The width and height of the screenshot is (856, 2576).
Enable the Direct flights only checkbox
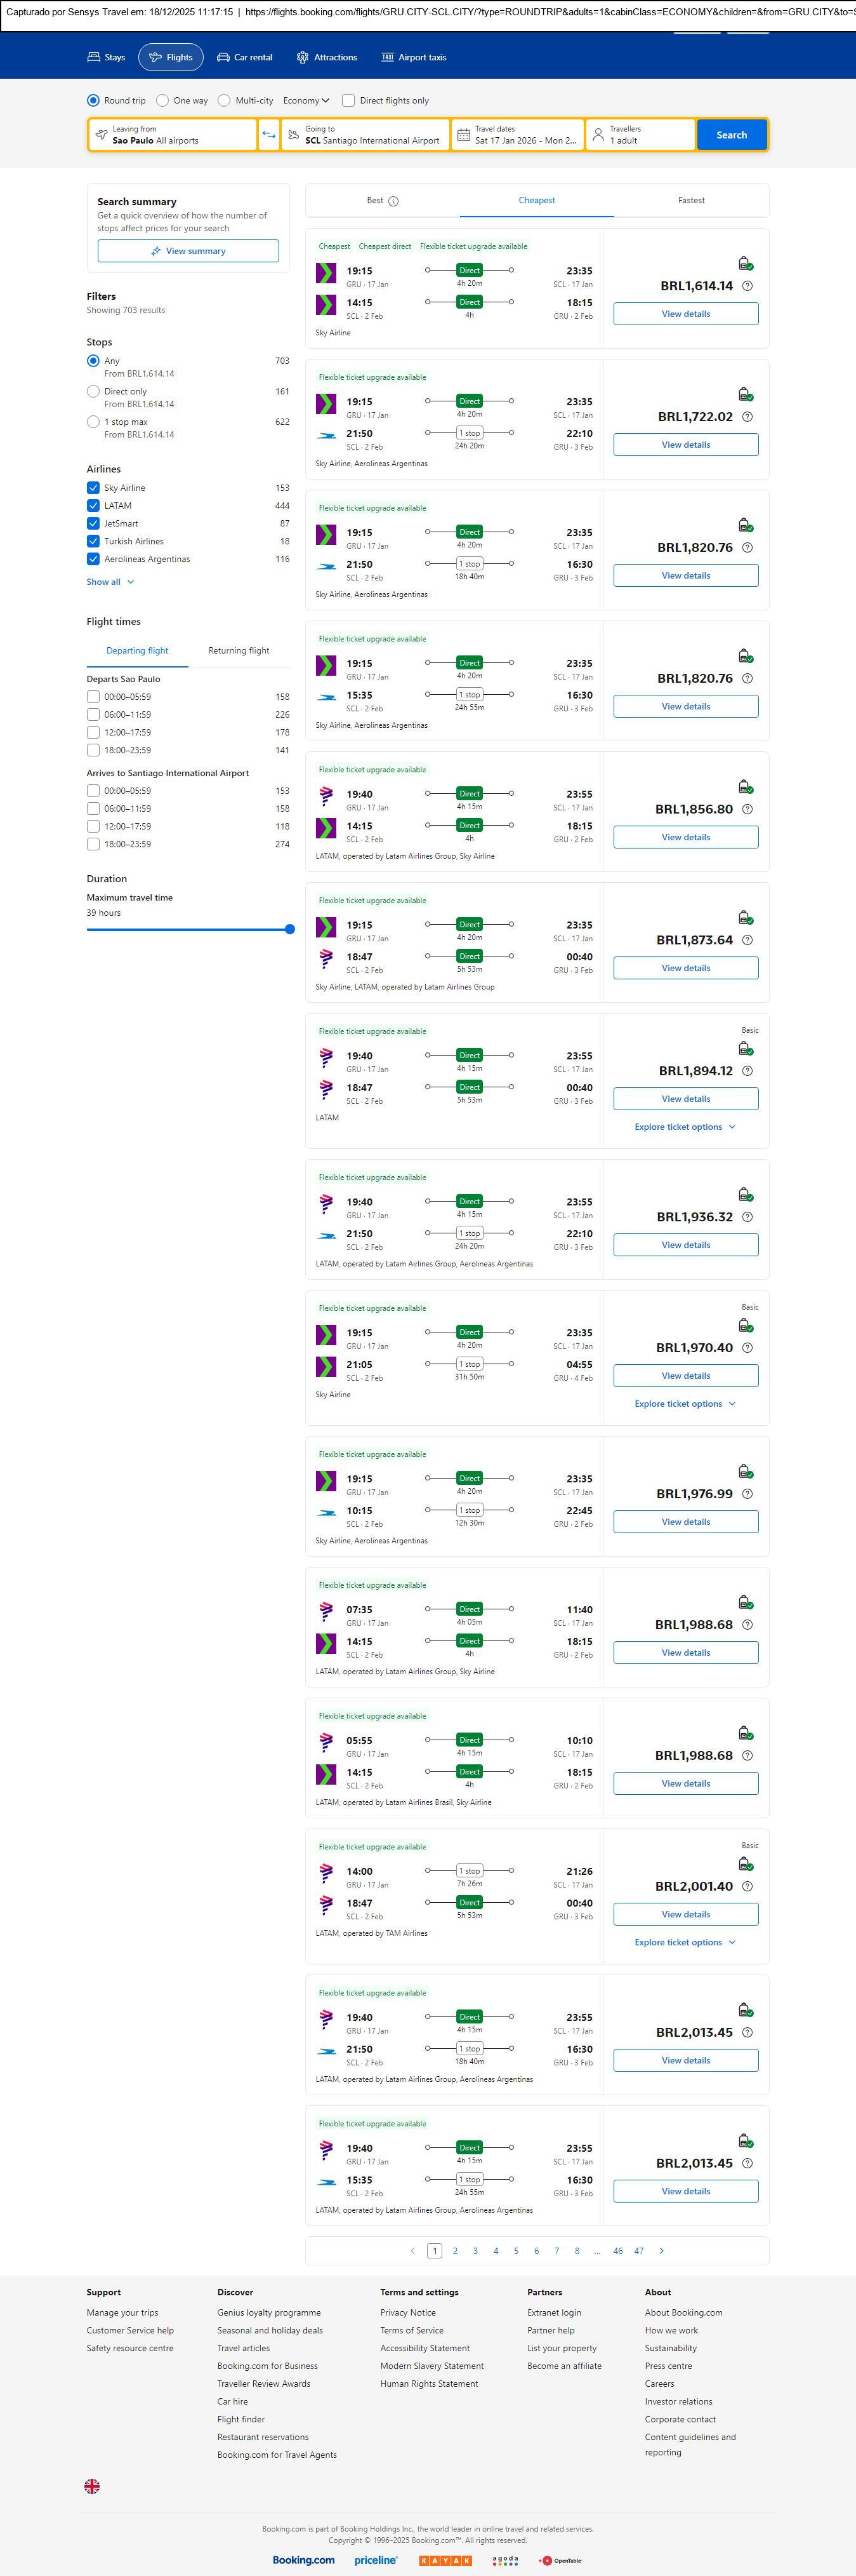(348, 101)
